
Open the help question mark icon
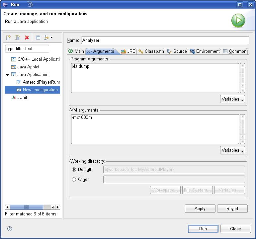(x=10, y=229)
